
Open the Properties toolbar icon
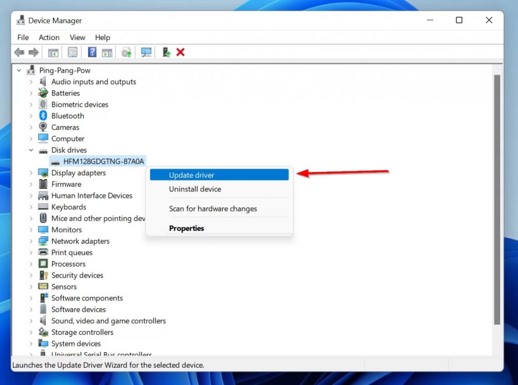coord(71,52)
